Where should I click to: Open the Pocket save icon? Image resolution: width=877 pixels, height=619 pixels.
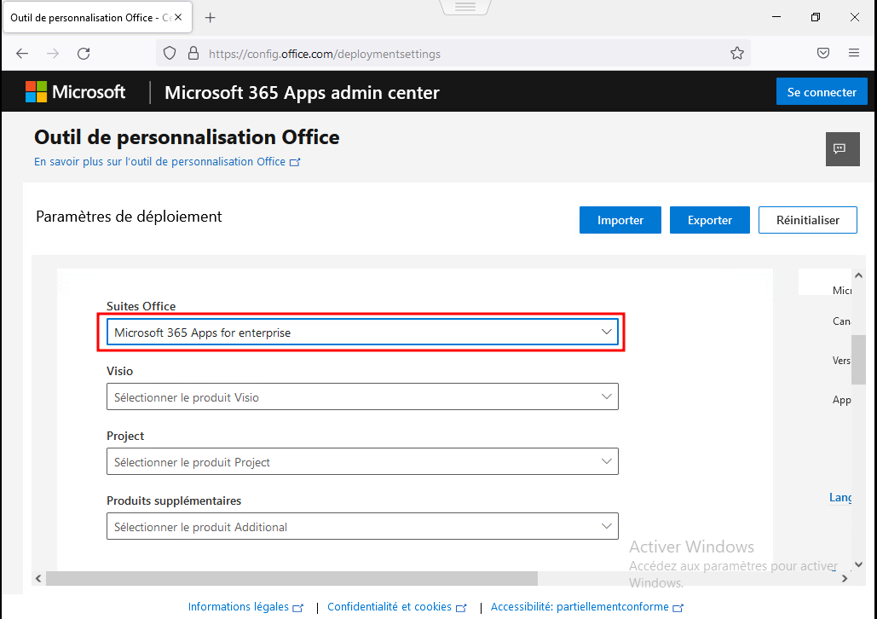point(823,53)
